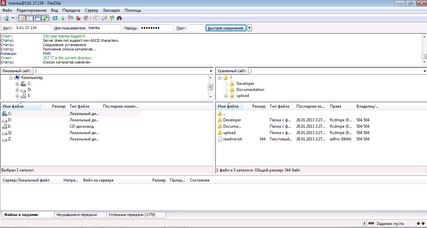
Task: Click the red activity LED indicator
Action: 423,223
